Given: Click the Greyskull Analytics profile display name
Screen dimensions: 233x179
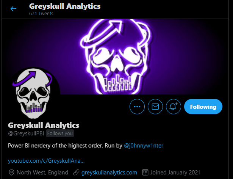Looking at the screenshot, I should [44, 125].
